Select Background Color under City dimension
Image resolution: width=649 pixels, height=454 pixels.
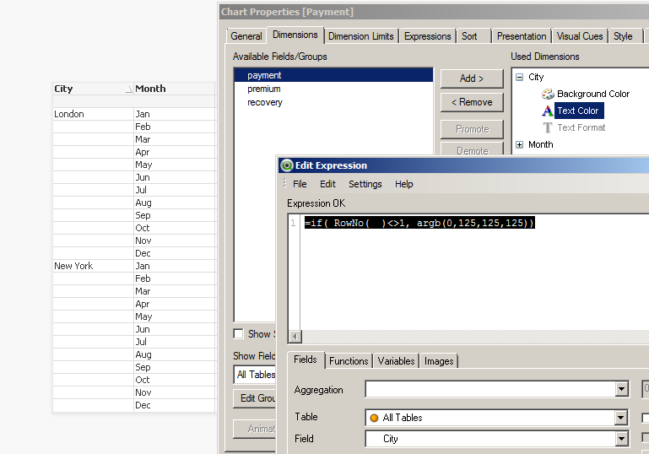(593, 94)
